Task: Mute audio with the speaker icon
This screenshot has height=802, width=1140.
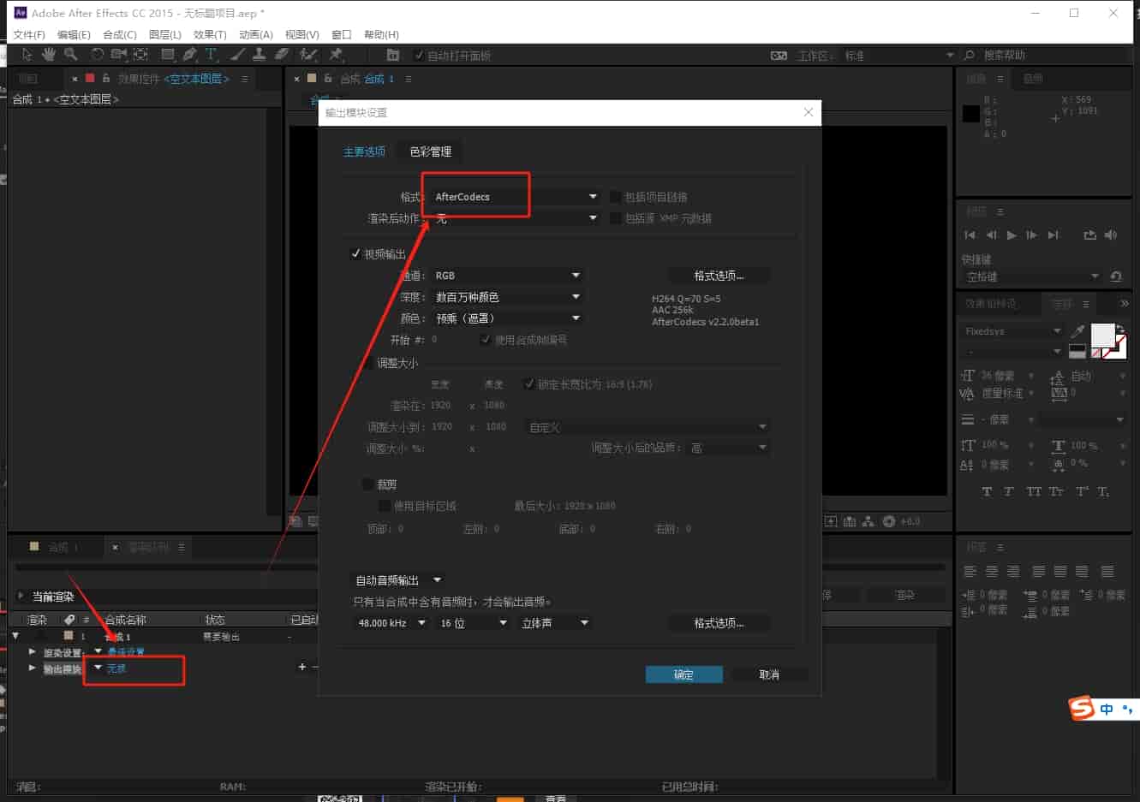Action: [x=1111, y=235]
